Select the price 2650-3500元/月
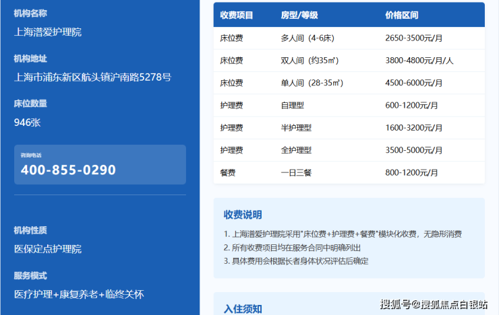This screenshot has width=499, height=315. point(414,38)
